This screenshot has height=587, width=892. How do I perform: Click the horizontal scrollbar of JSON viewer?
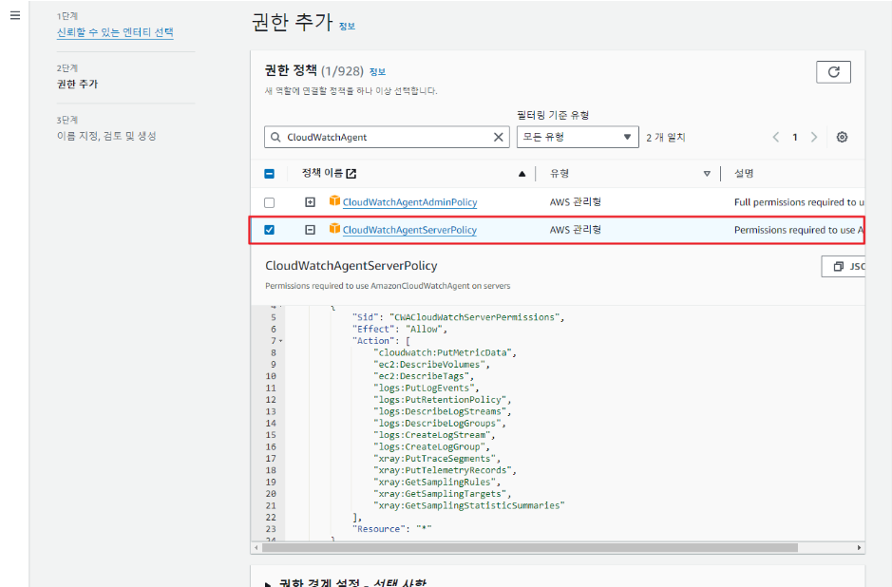point(529,548)
